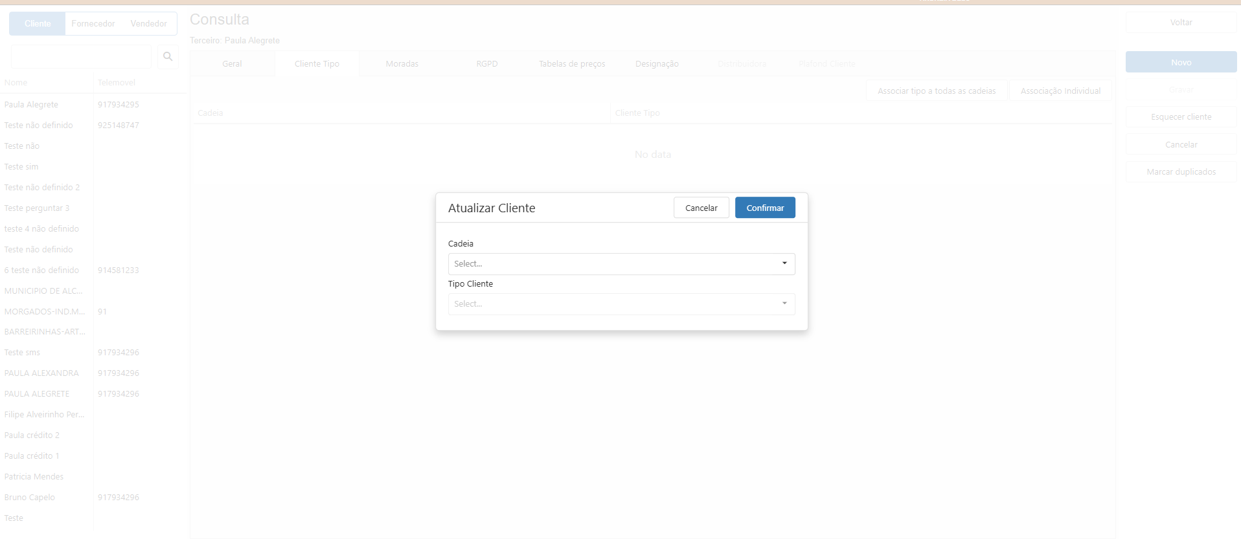Image resolution: width=1241 pixels, height=539 pixels.
Task: Click the Cadeia column header in the grid
Action: coord(401,113)
